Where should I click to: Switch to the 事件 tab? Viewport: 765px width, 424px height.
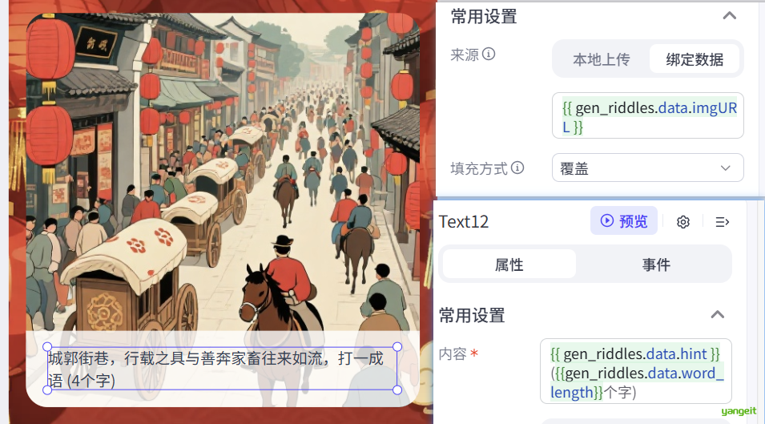click(x=656, y=264)
